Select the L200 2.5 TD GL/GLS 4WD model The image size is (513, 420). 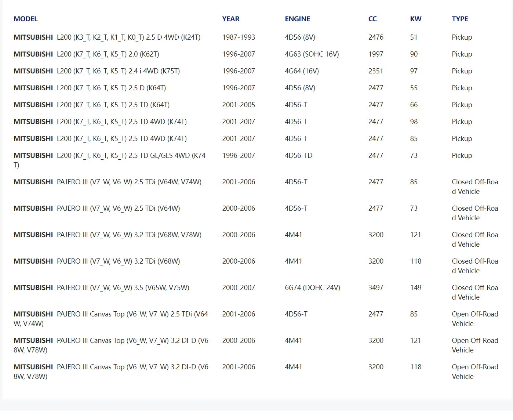pyautogui.click(x=110, y=160)
